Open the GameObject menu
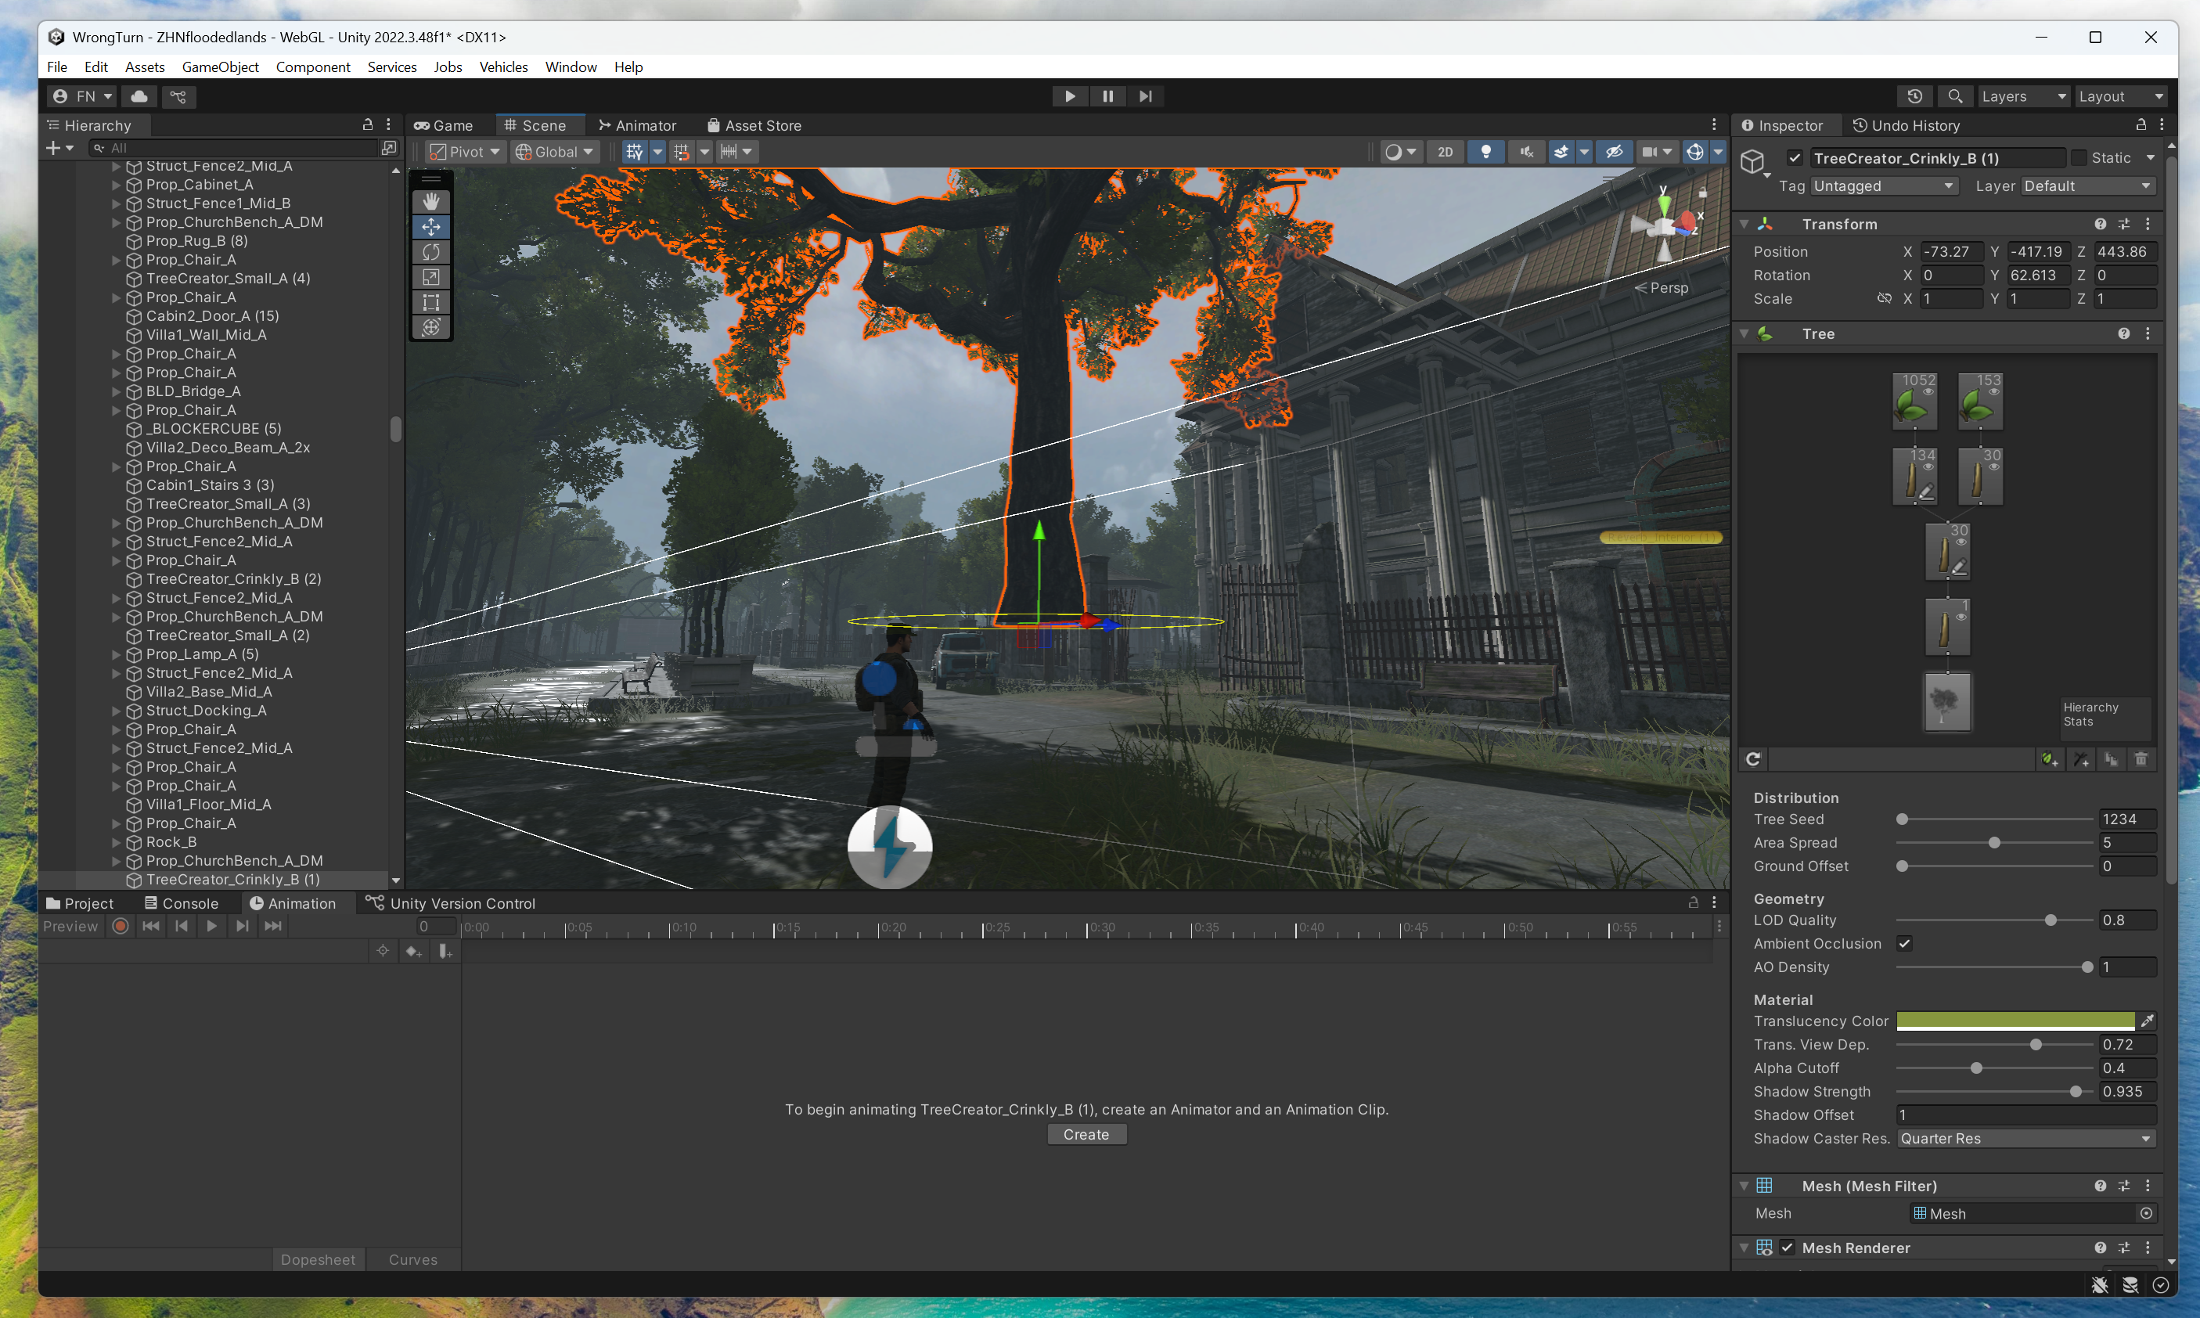 coord(219,67)
